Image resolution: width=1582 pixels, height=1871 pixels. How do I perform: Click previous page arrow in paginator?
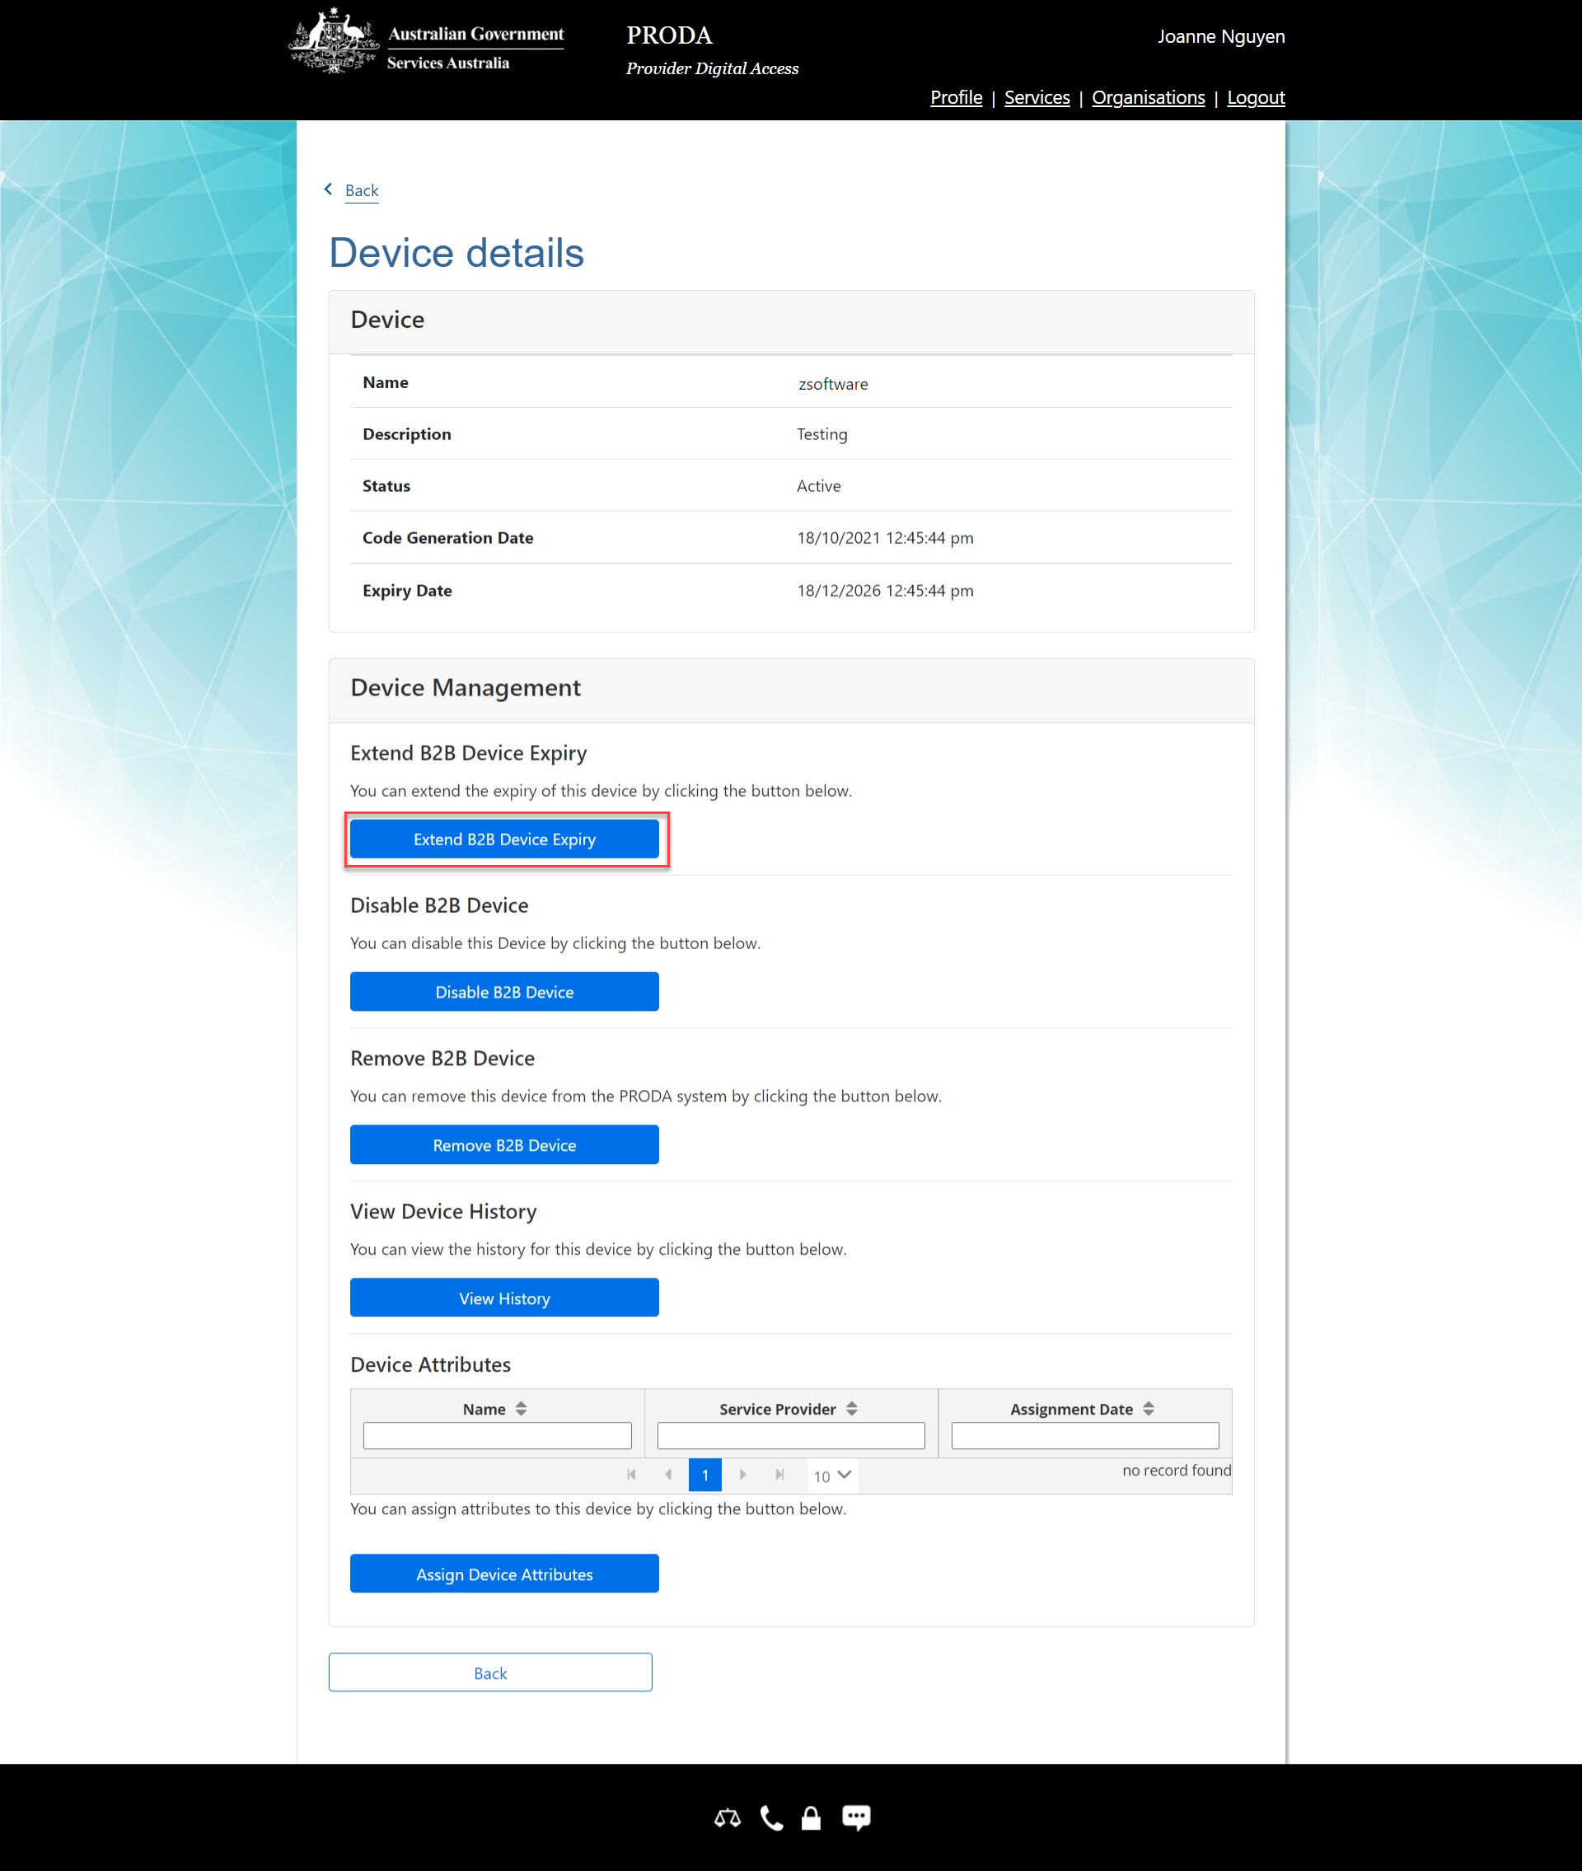(668, 1475)
